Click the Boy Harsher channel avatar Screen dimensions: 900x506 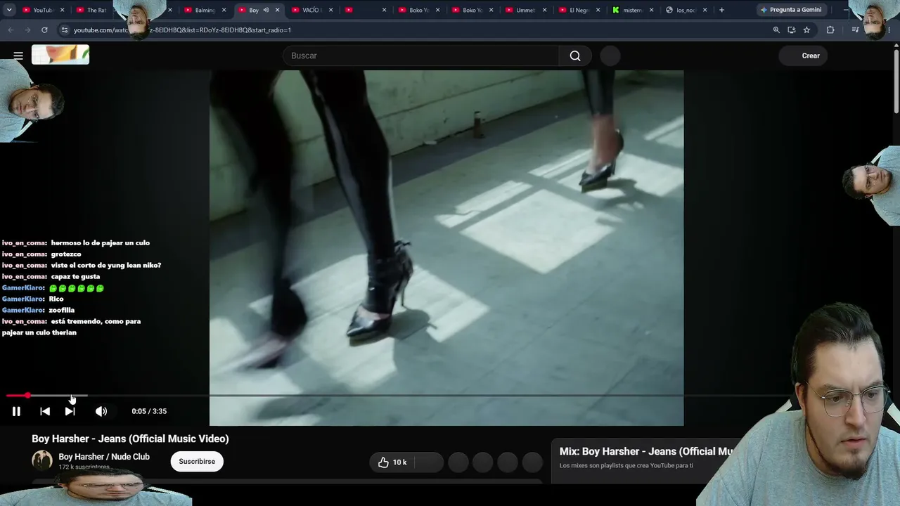pos(42,460)
